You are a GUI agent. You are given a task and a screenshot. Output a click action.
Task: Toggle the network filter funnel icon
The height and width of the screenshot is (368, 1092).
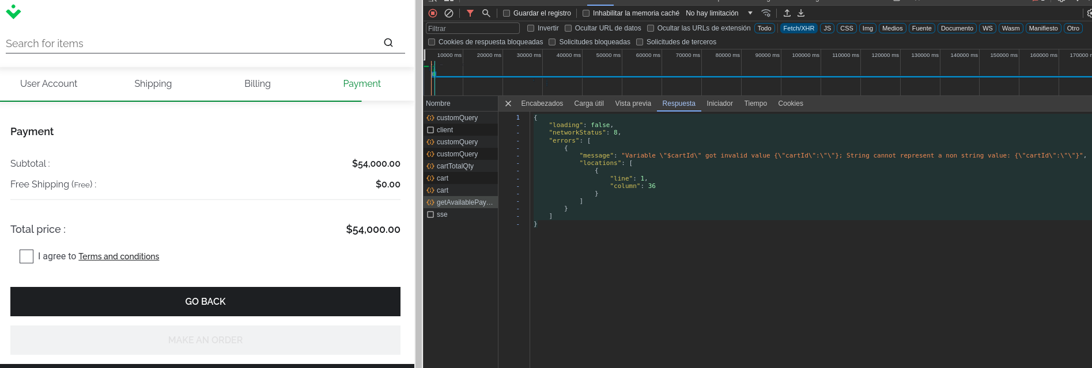pyautogui.click(x=470, y=13)
